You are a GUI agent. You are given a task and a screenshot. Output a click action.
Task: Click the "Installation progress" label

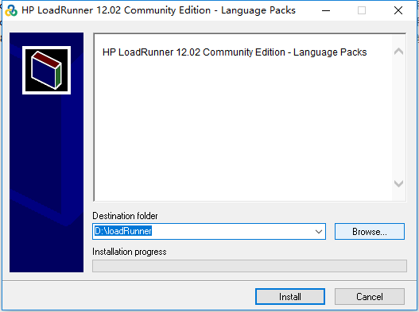pyautogui.click(x=130, y=252)
